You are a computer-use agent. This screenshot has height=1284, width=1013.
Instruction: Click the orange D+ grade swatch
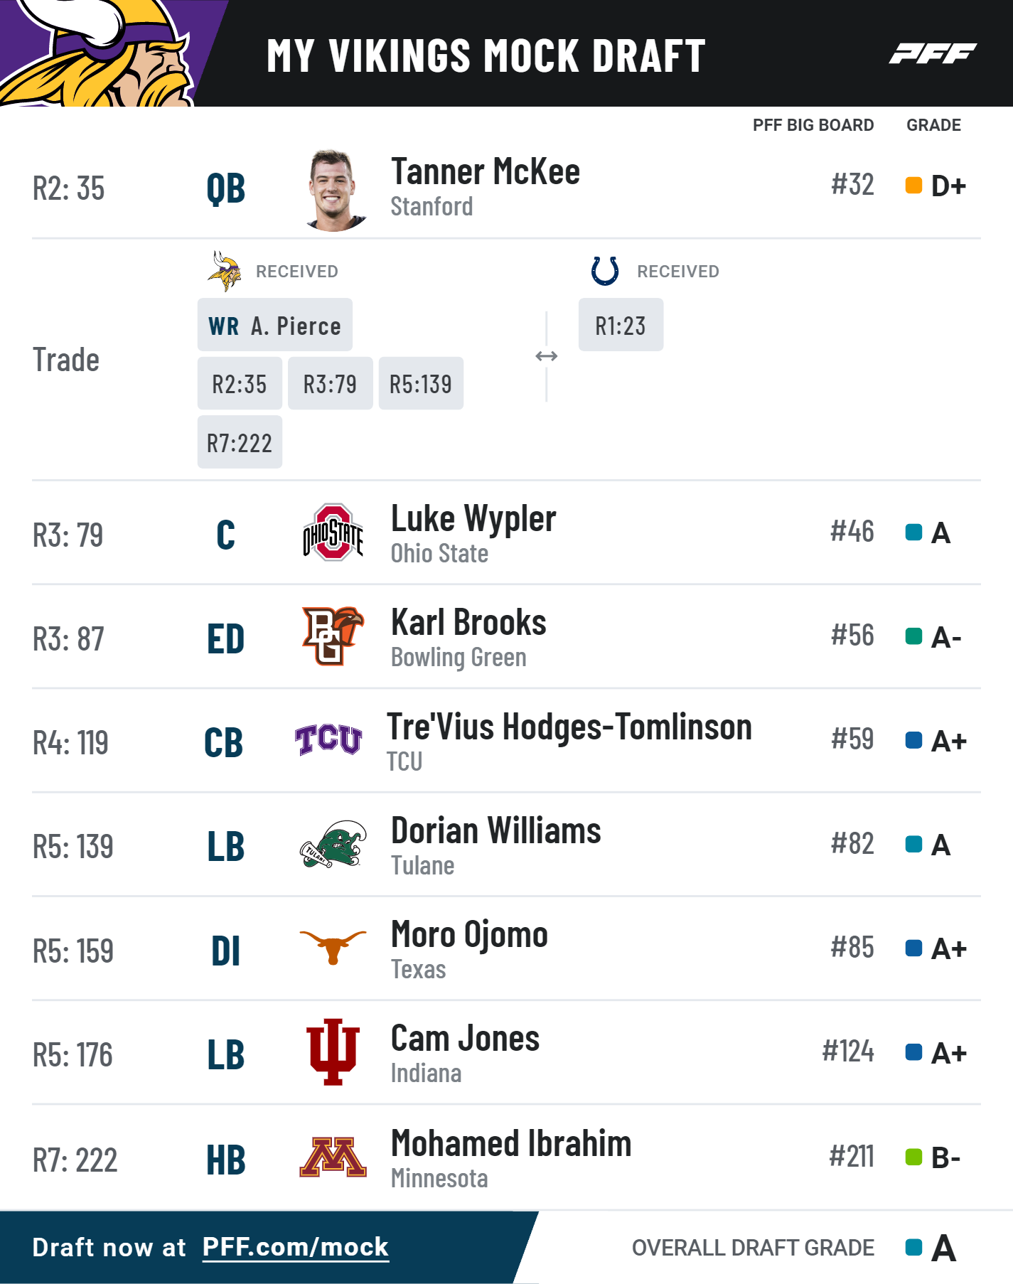(x=913, y=186)
